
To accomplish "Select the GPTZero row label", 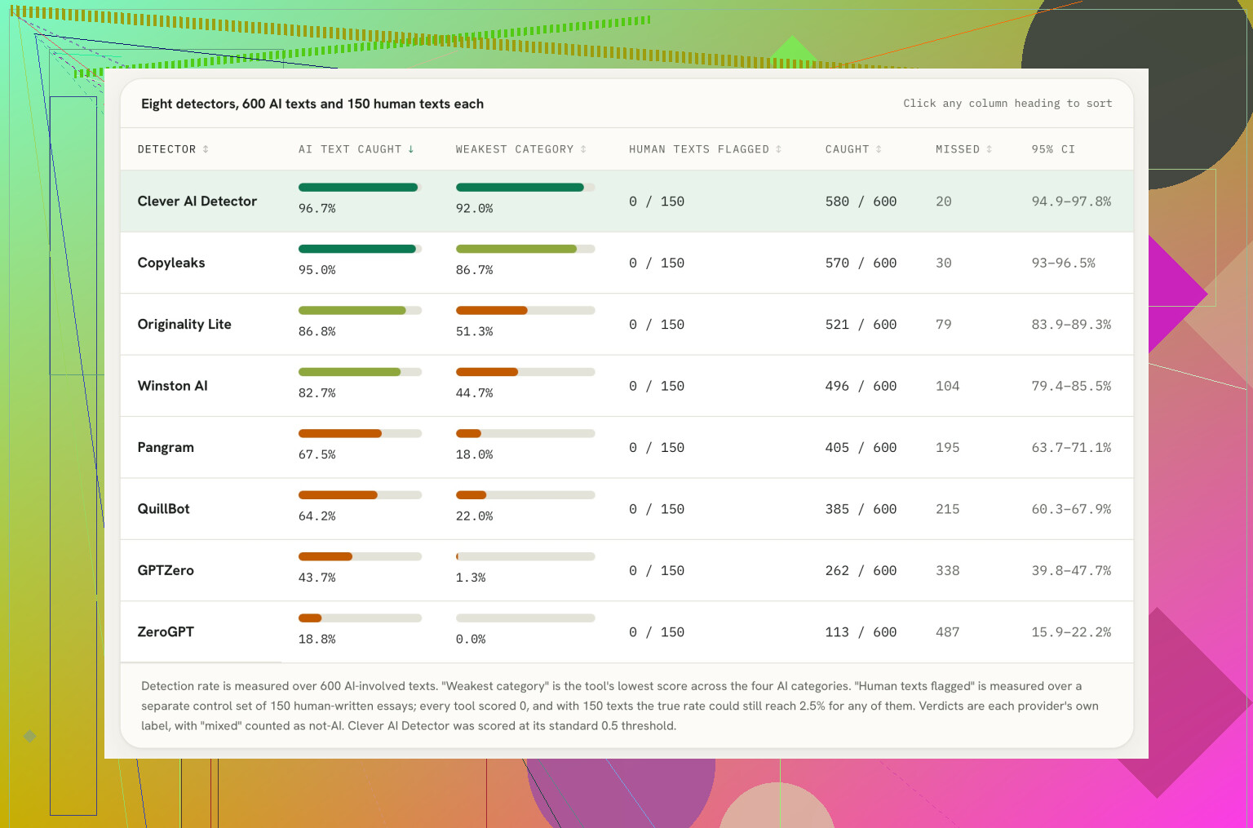I will coord(166,570).
